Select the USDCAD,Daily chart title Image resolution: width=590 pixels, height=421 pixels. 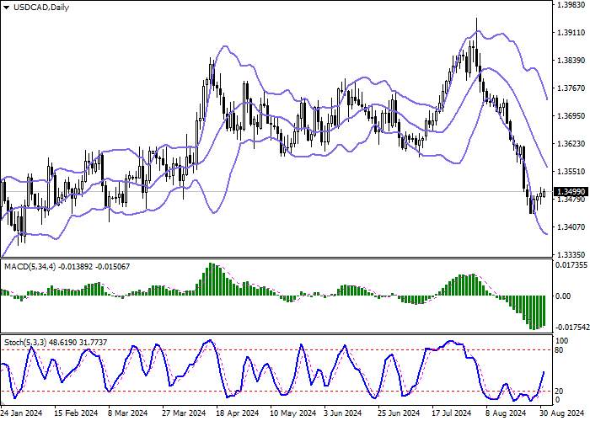click(x=41, y=7)
